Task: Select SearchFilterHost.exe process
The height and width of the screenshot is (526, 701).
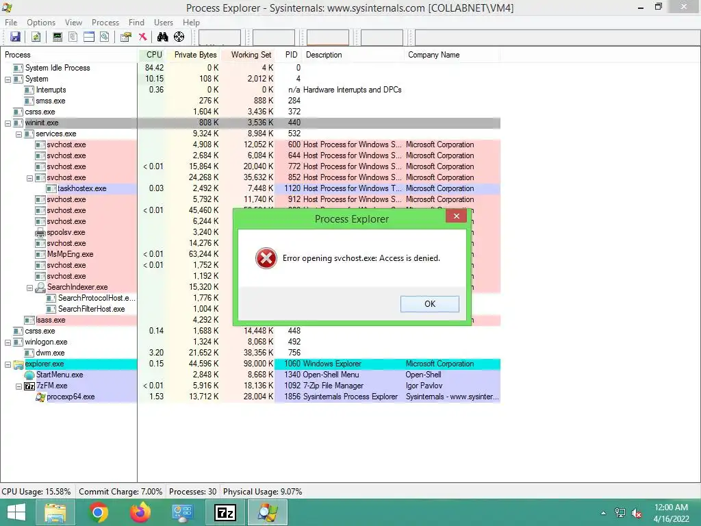Action: (91, 309)
